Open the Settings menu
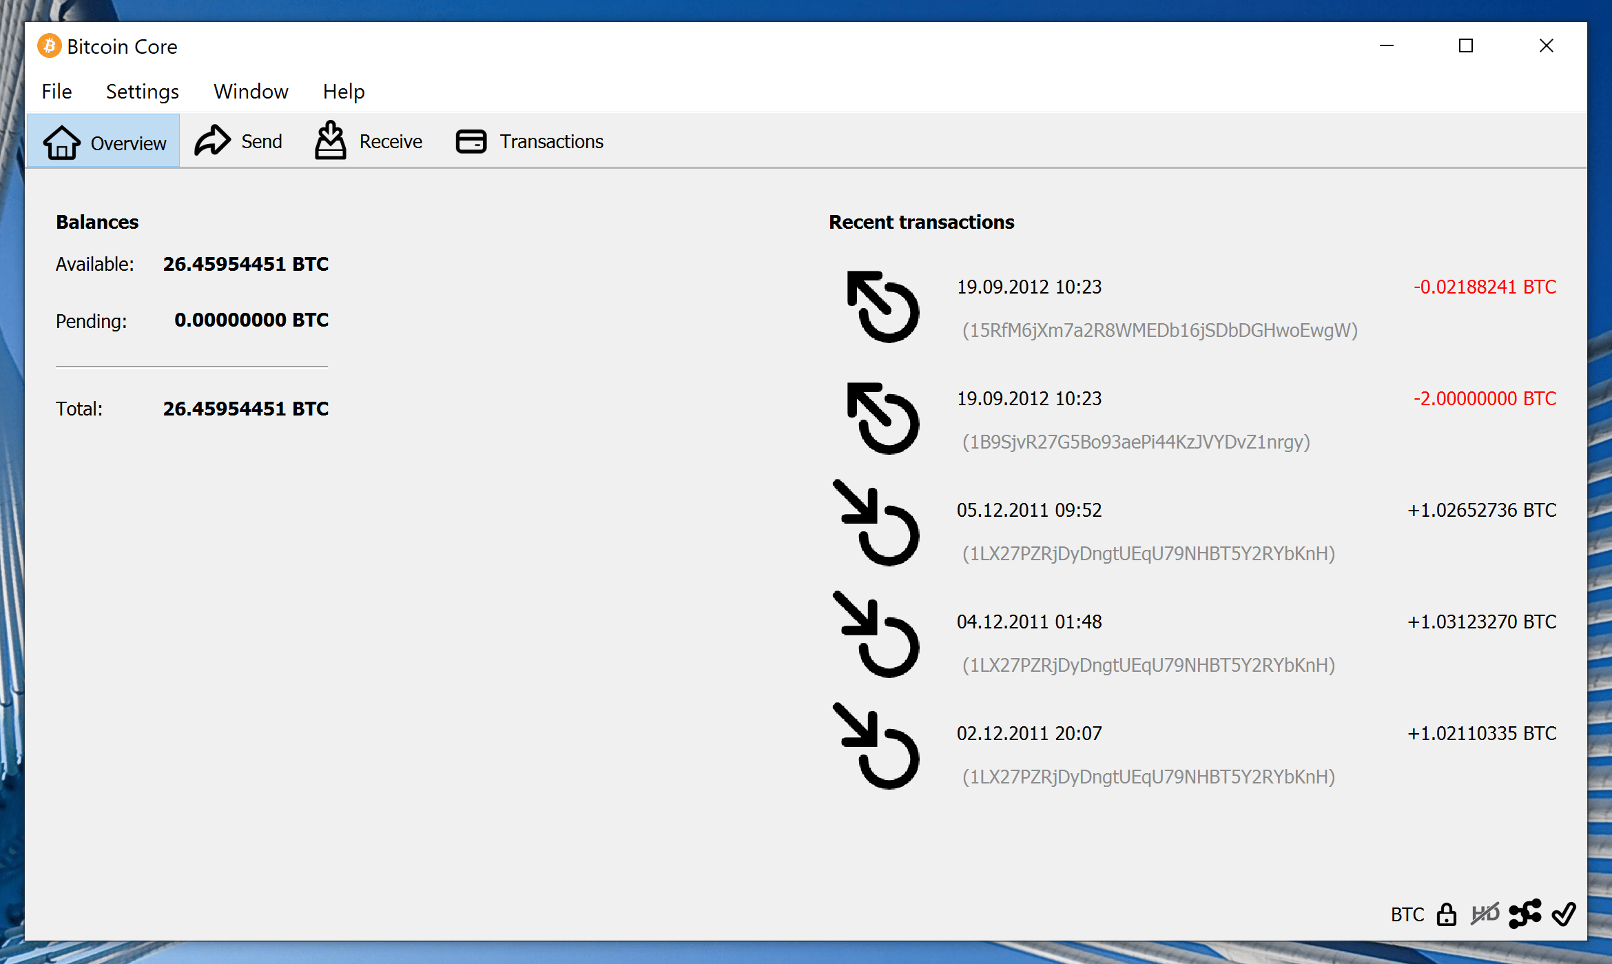 click(142, 92)
